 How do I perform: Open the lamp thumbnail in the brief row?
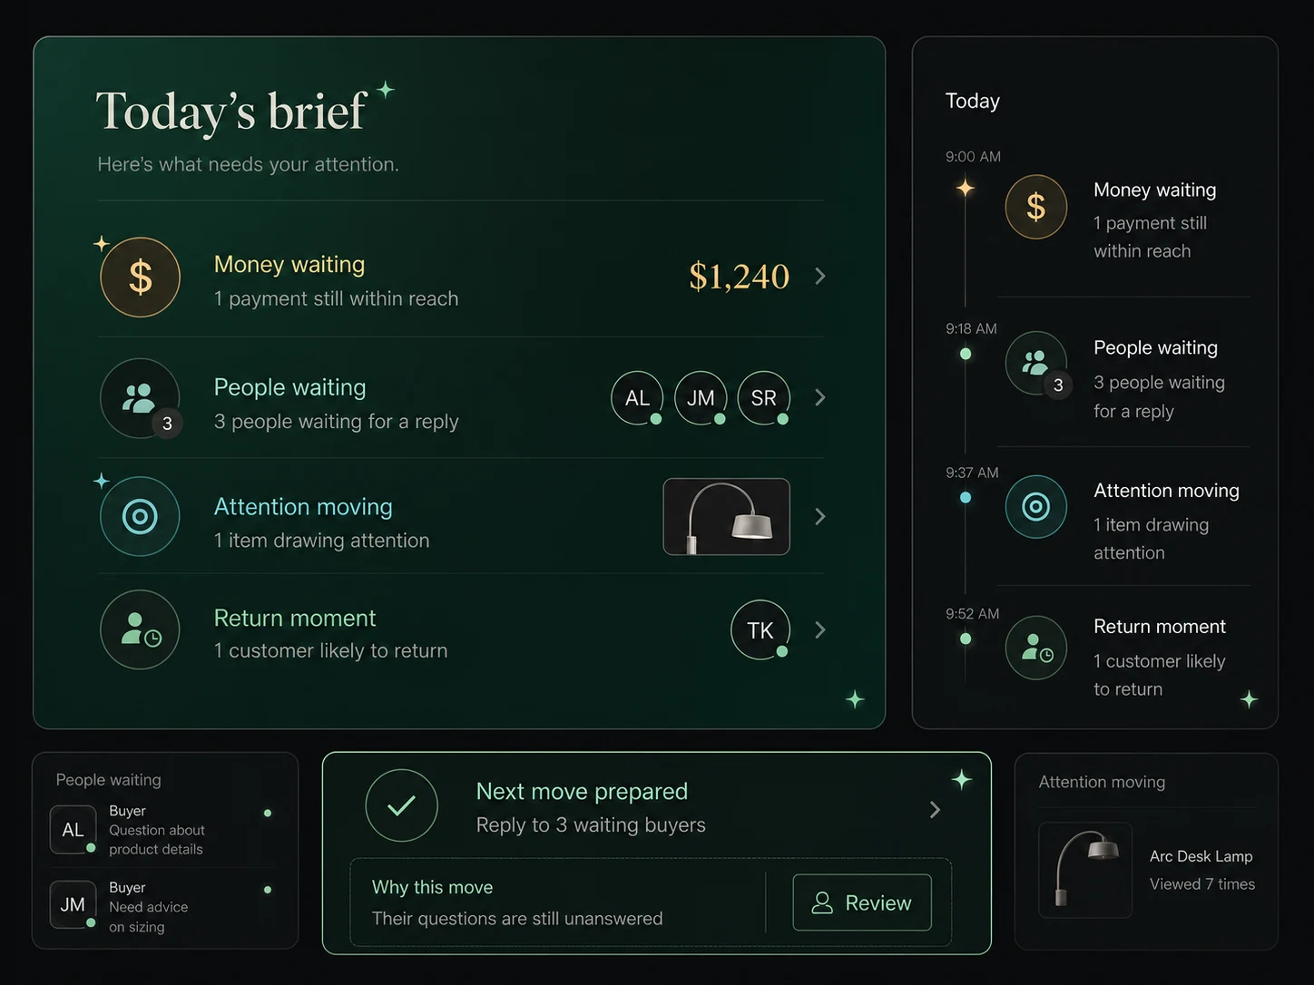point(727,516)
